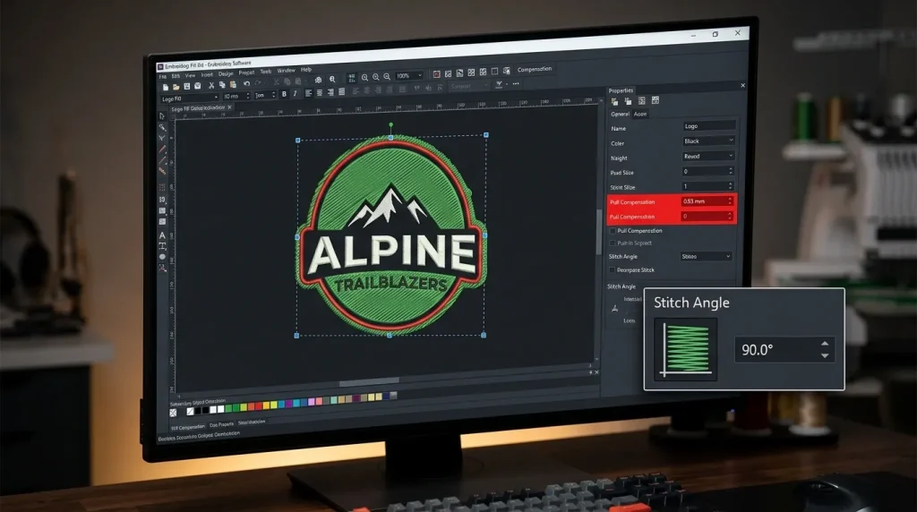Screen dimensions: 917x512
Task: Open the File menu
Action: [x=163, y=77]
